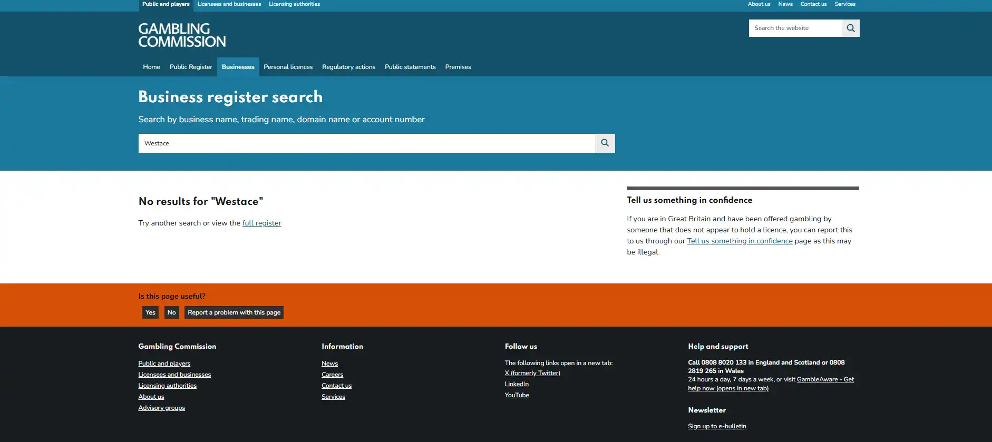Open footer News link
The image size is (992, 442).
pyautogui.click(x=330, y=364)
